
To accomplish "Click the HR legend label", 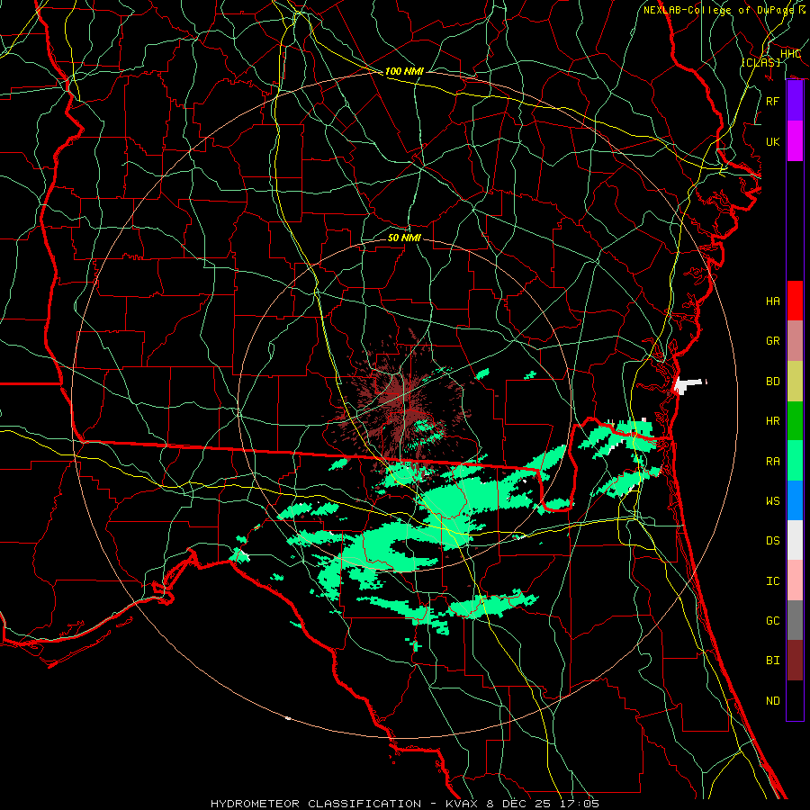I will coord(772,420).
